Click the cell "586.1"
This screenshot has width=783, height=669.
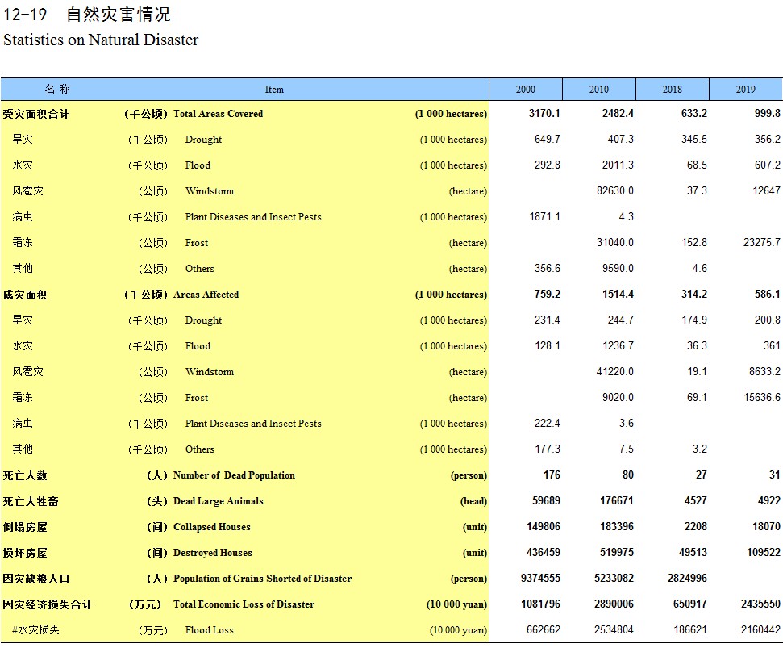(768, 295)
